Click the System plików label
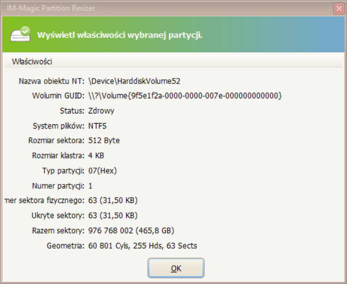The width and height of the screenshot is (347, 284). [58, 126]
